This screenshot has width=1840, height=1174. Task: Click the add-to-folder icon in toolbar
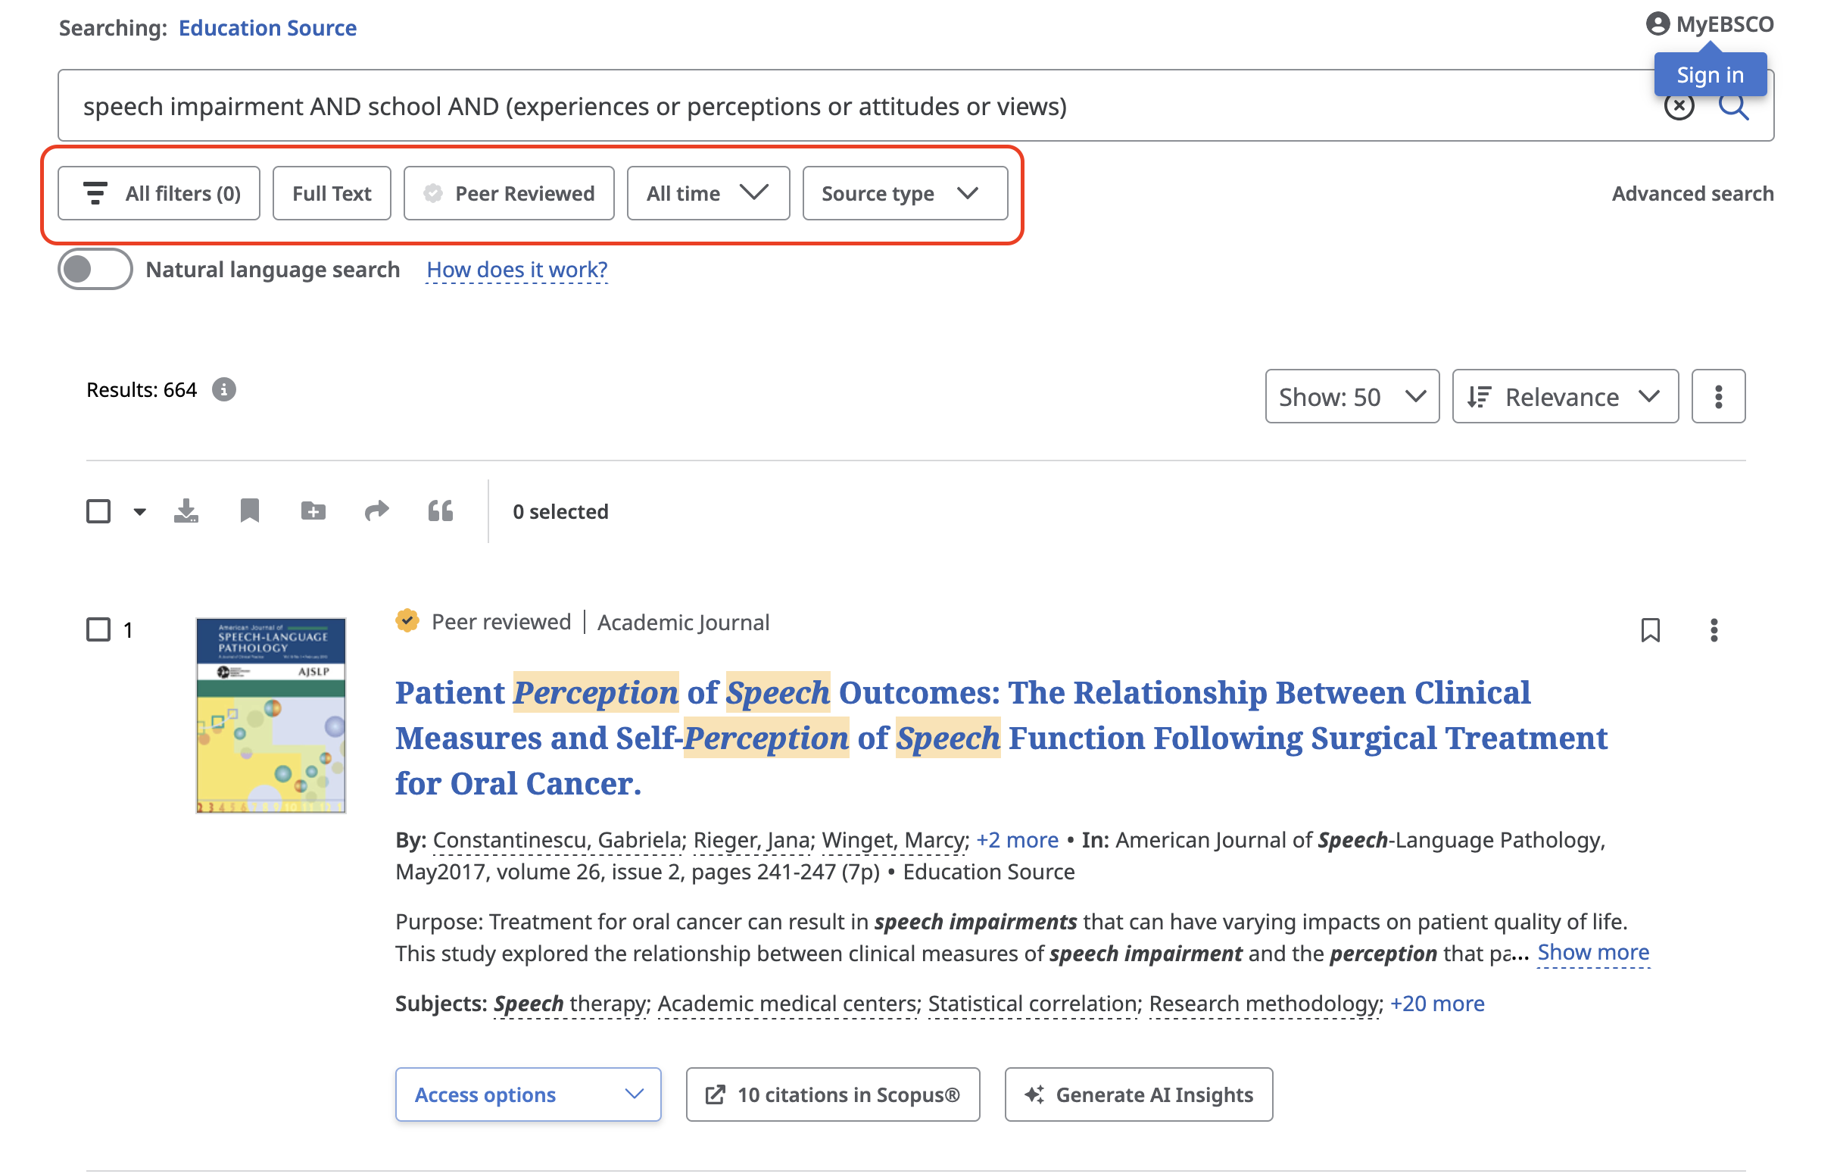pyautogui.click(x=313, y=511)
